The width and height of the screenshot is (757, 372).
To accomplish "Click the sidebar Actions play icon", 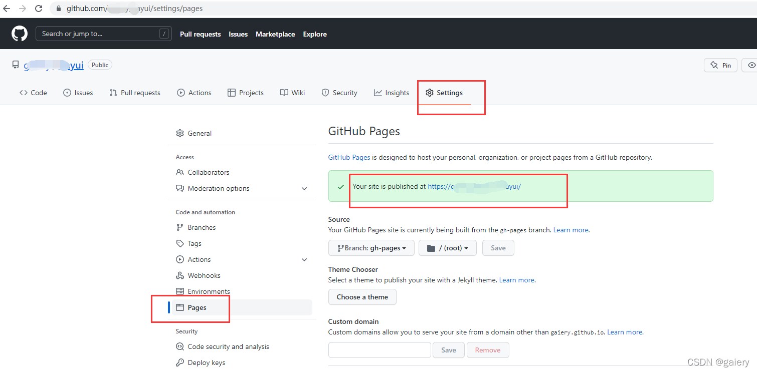I will point(179,259).
